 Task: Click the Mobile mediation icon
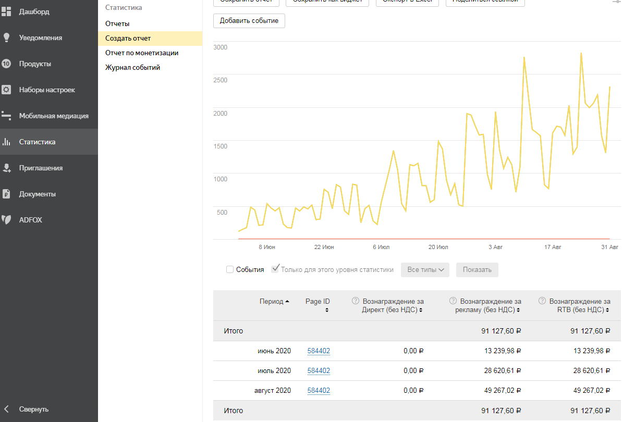pos(6,116)
